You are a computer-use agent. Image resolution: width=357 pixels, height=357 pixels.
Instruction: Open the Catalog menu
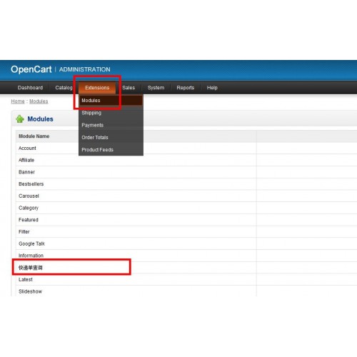(x=64, y=88)
